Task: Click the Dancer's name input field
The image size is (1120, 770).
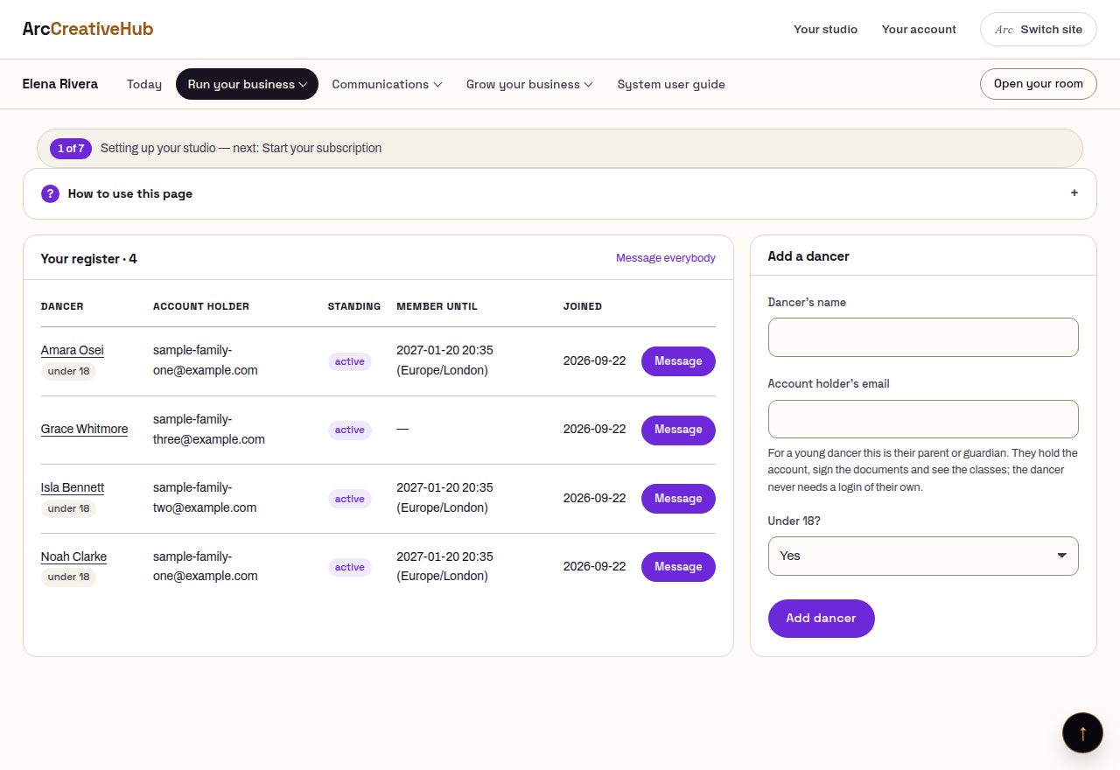Action: [923, 337]
